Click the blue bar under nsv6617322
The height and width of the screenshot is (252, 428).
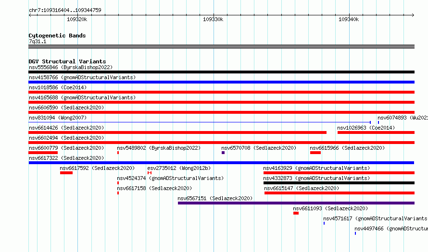pyautogui.click(x=221, y=163)
